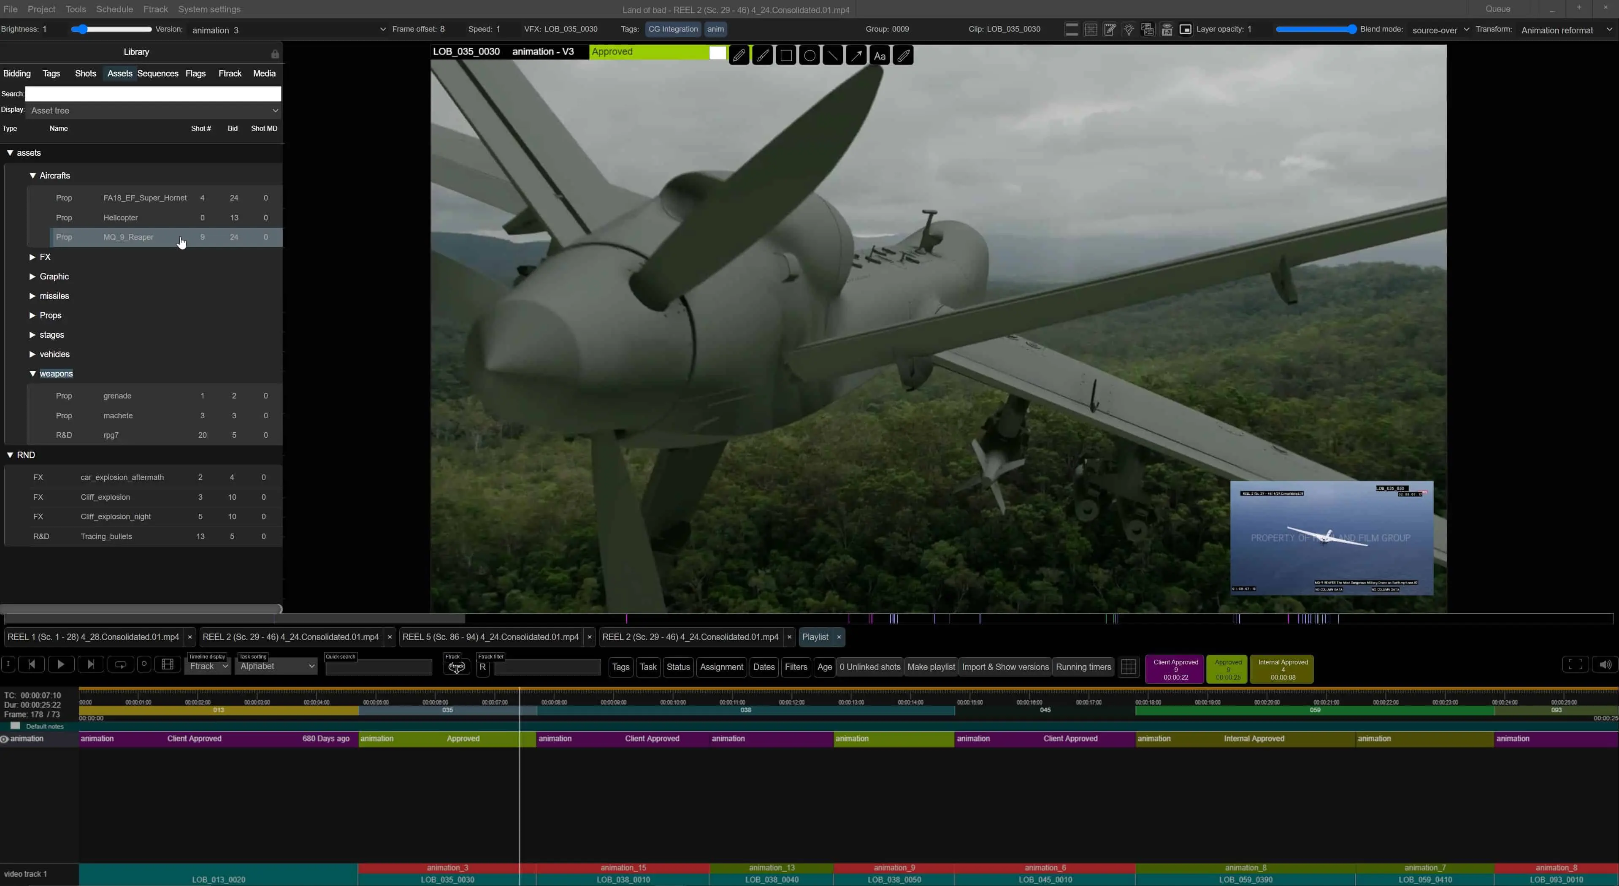The height and width of the screenshot is (886, 1619).
Task: Open the Schedule menu
Action: [114, 9]
